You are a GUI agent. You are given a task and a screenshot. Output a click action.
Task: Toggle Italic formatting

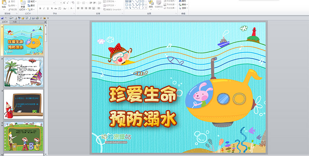click(x=44, y=9)
